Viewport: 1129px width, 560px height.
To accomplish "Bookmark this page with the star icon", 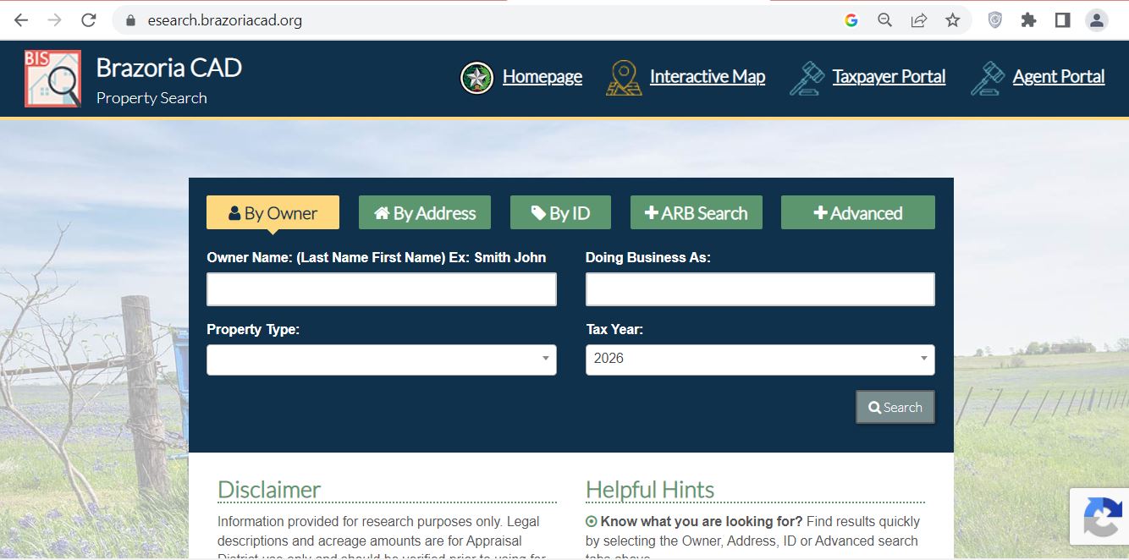I will [x=953, y=20].
